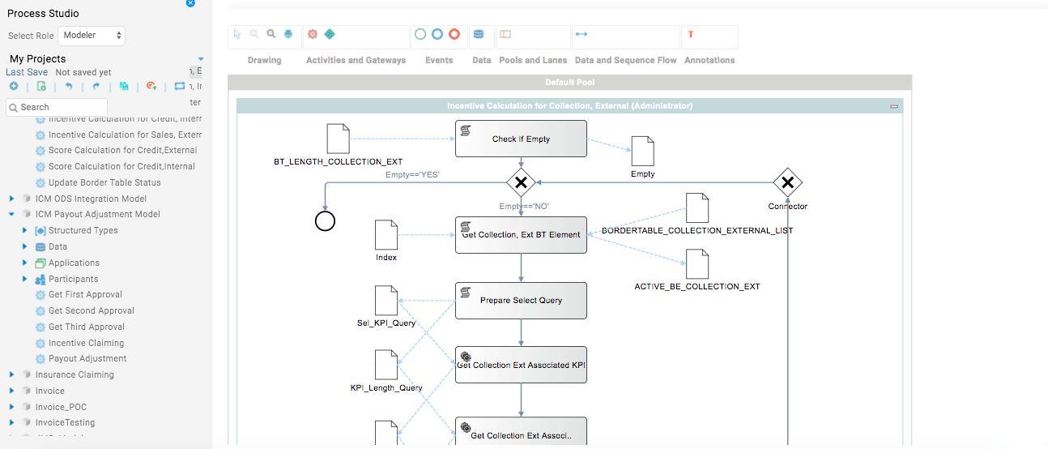1048x449 pixels.
Task: Open My Projects dropdown arrow
Action: click(201, 59)
